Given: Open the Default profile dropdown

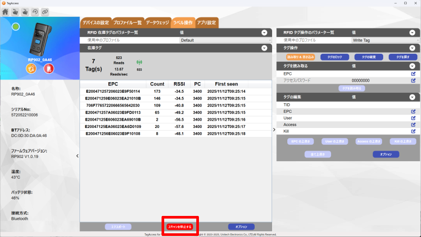Looking at the screenshot, I should pyautogui.click(x=225, y=40).
